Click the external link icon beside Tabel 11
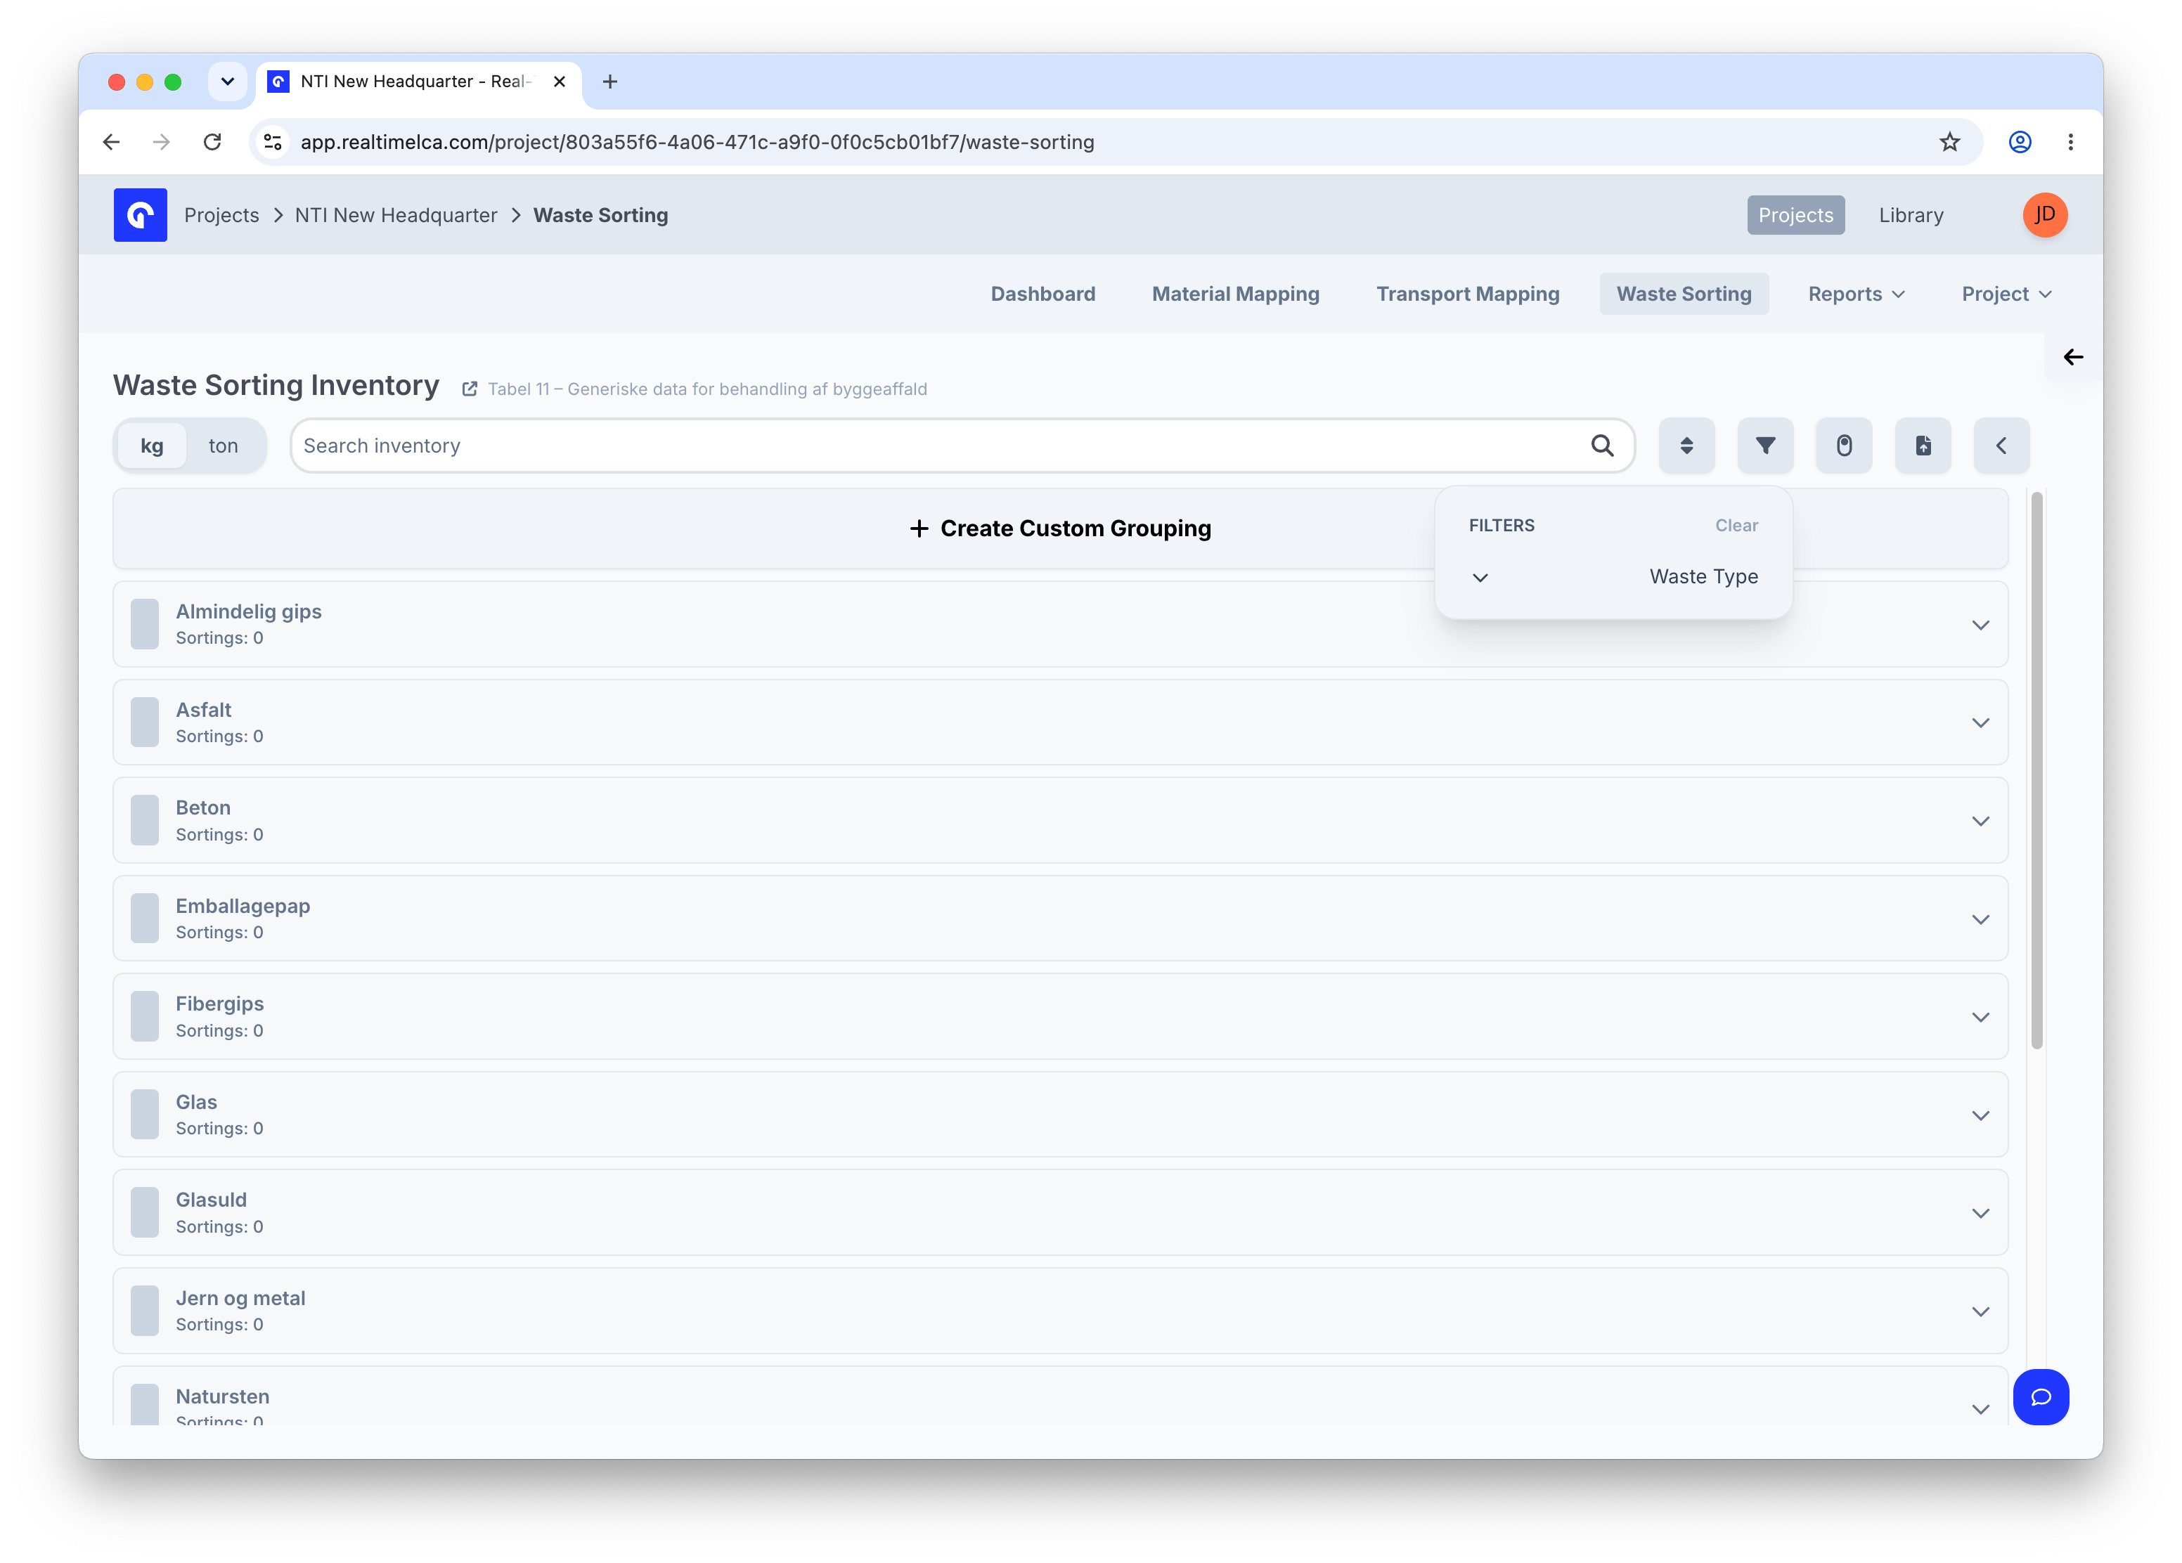The height and width of the screenshot is (1563, 2182). pos(470,389)
